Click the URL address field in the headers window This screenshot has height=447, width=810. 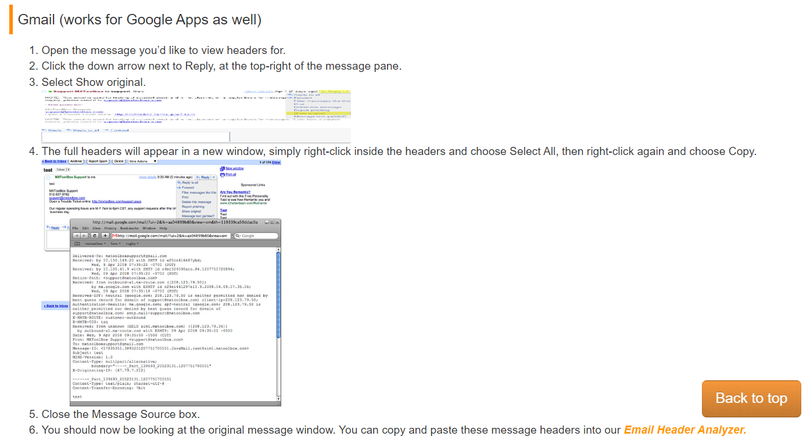(x=171, y=236)
